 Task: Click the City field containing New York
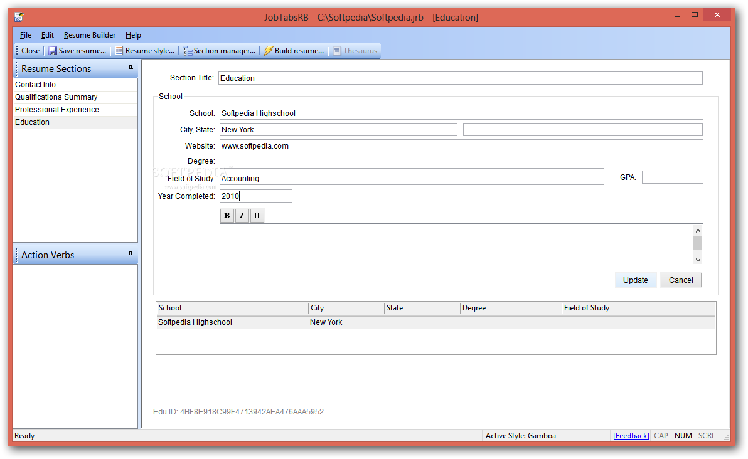(x=338, y=130)
